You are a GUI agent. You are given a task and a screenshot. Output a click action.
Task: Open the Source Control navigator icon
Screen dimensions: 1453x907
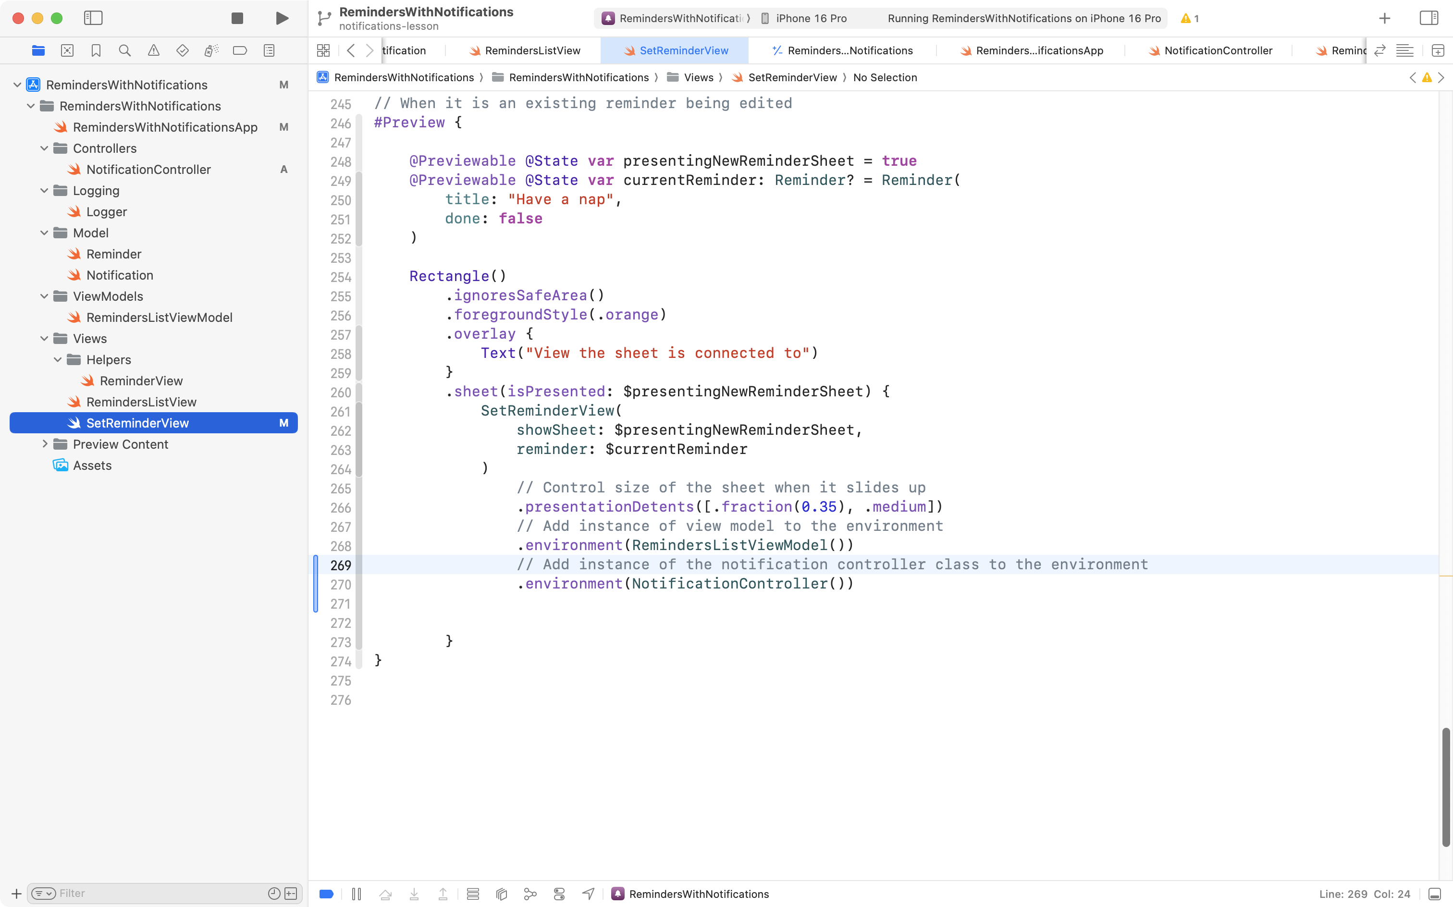click(x=67, y=50)
